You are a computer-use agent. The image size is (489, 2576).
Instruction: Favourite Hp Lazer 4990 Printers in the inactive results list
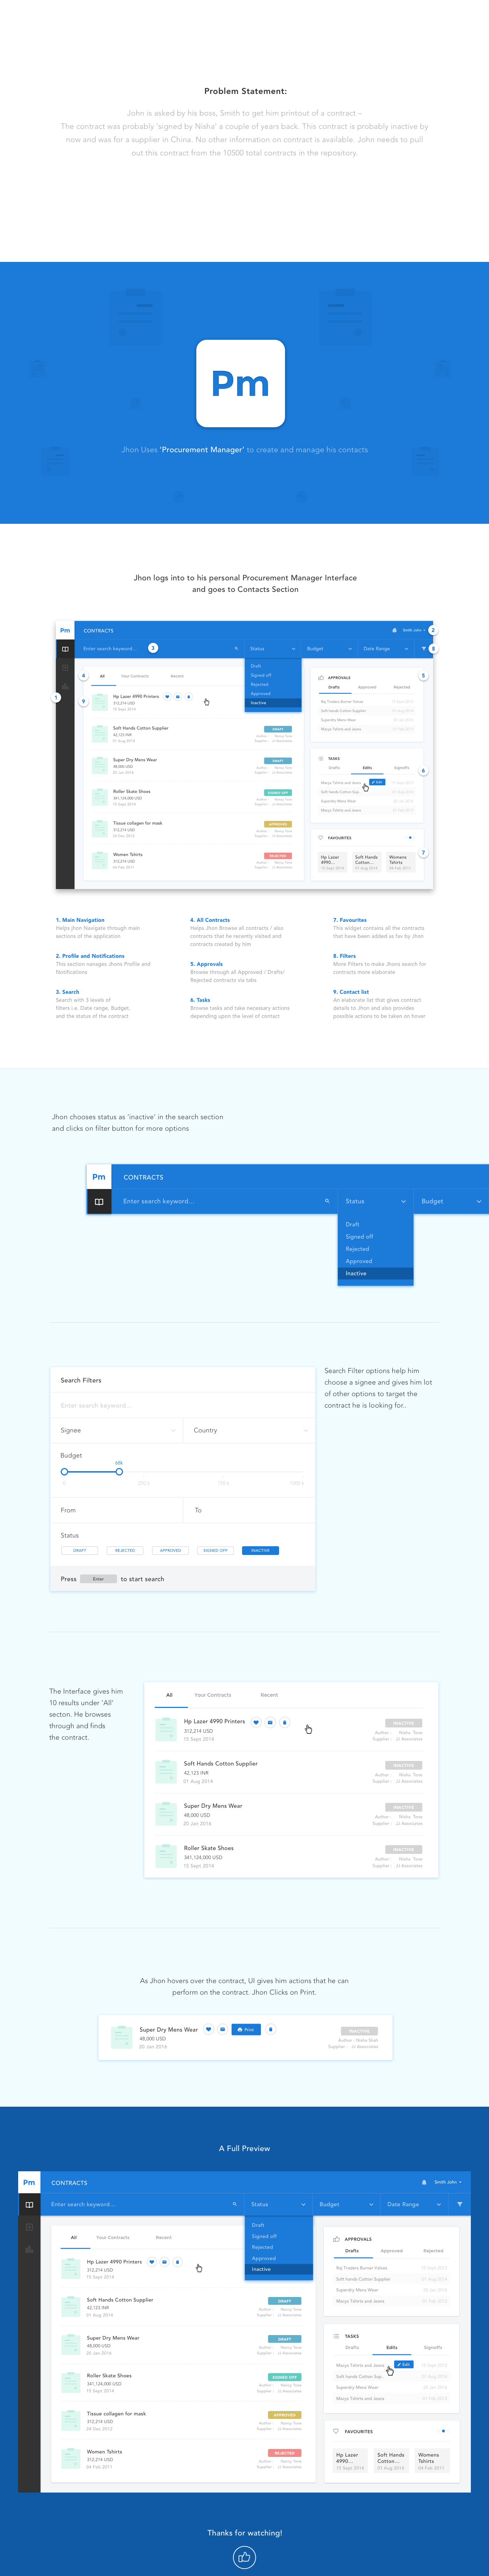click(256, 1722)
